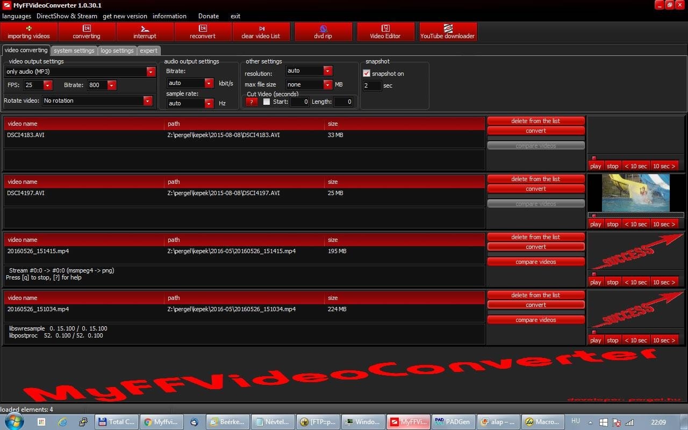Click the reconvert toolbar button
The image size is (688, 430).
[203, 32]
